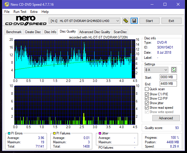The image size is (187, 153).
Task: Click the recorded with GT20N caption
Action: click(x=98, y=37)
